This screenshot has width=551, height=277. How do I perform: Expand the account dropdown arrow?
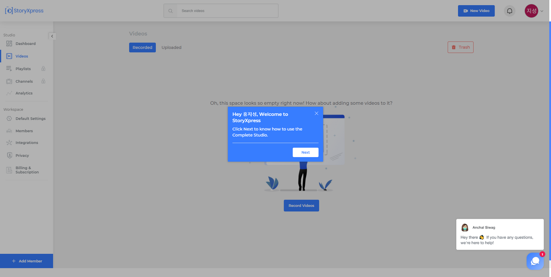coord(542,11)
